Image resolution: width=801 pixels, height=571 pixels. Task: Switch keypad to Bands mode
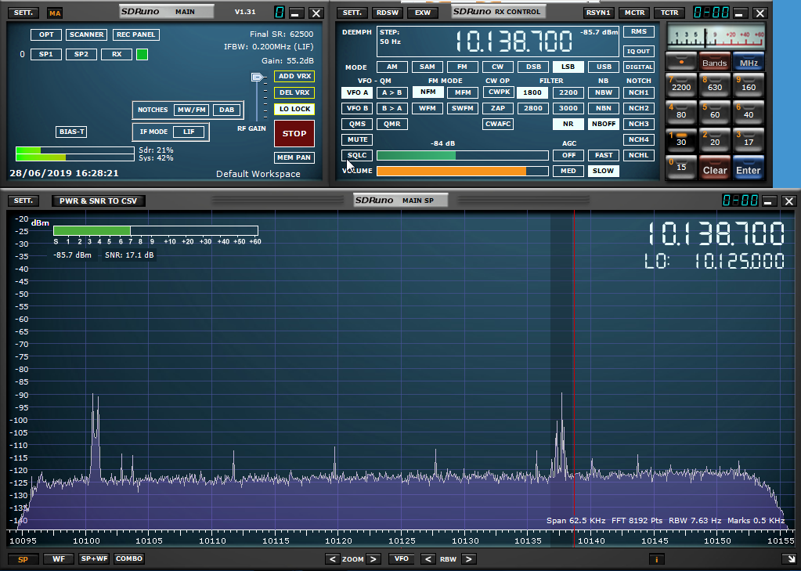coord(715,61)
